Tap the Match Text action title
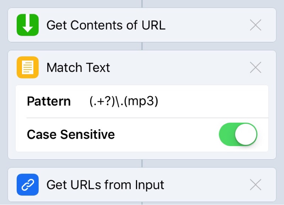Viewport: 284px width, 205px height. coord(78,67)
